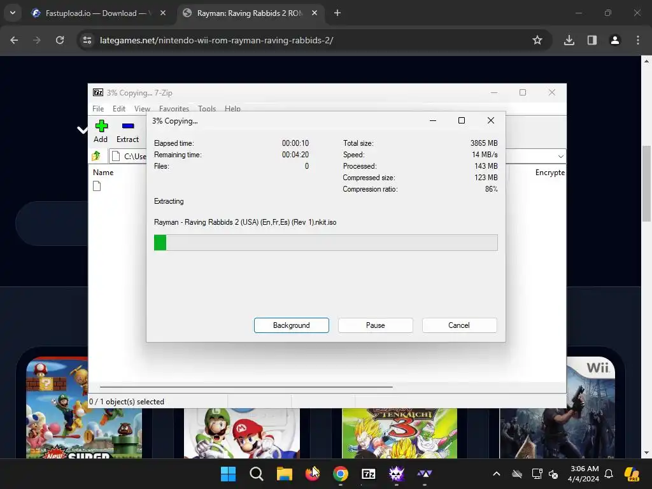
Task: Click the Add toolbar icon in 7-Zip
Action: [x=101, y=131]
